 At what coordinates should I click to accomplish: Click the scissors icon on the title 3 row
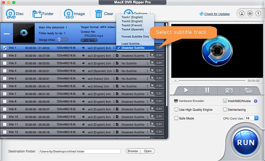(x=152, y=63)
